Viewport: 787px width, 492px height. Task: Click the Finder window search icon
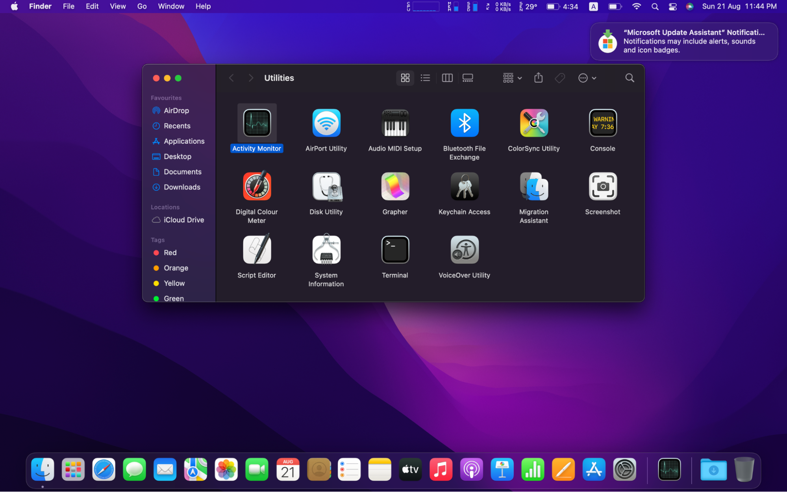pos(630,78)
